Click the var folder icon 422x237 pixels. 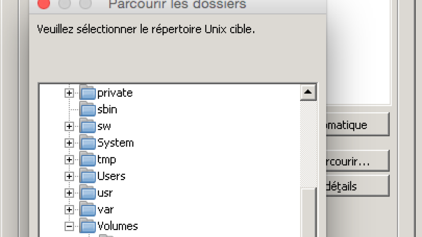(88, 210)
